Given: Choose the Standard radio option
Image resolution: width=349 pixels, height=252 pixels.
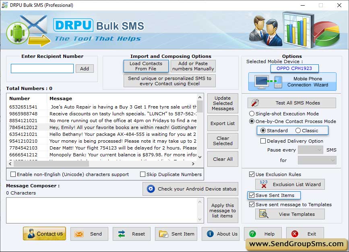Looking at the screenshot, I should point(263,131).
